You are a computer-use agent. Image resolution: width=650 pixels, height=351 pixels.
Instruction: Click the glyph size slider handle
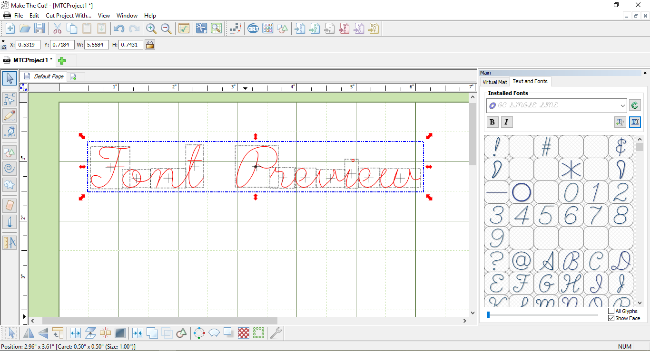click(x=488, y=314)
